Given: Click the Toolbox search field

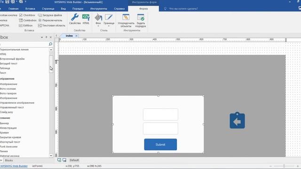Looking at the screenshot, I should click(24, 44).
